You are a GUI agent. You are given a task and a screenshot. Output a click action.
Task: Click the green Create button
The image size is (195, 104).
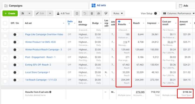point(10,14)
